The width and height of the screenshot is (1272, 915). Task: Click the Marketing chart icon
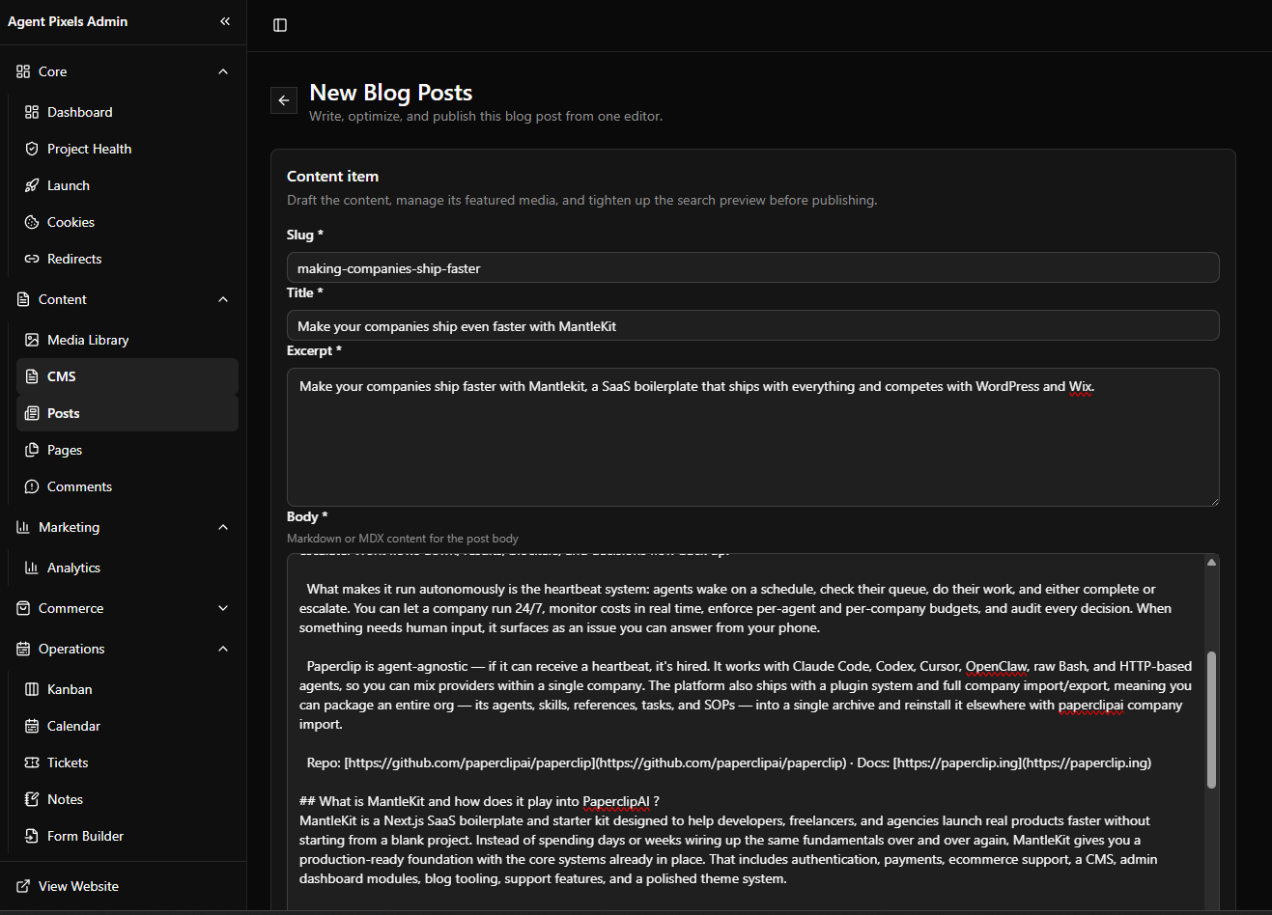[23, 527]
